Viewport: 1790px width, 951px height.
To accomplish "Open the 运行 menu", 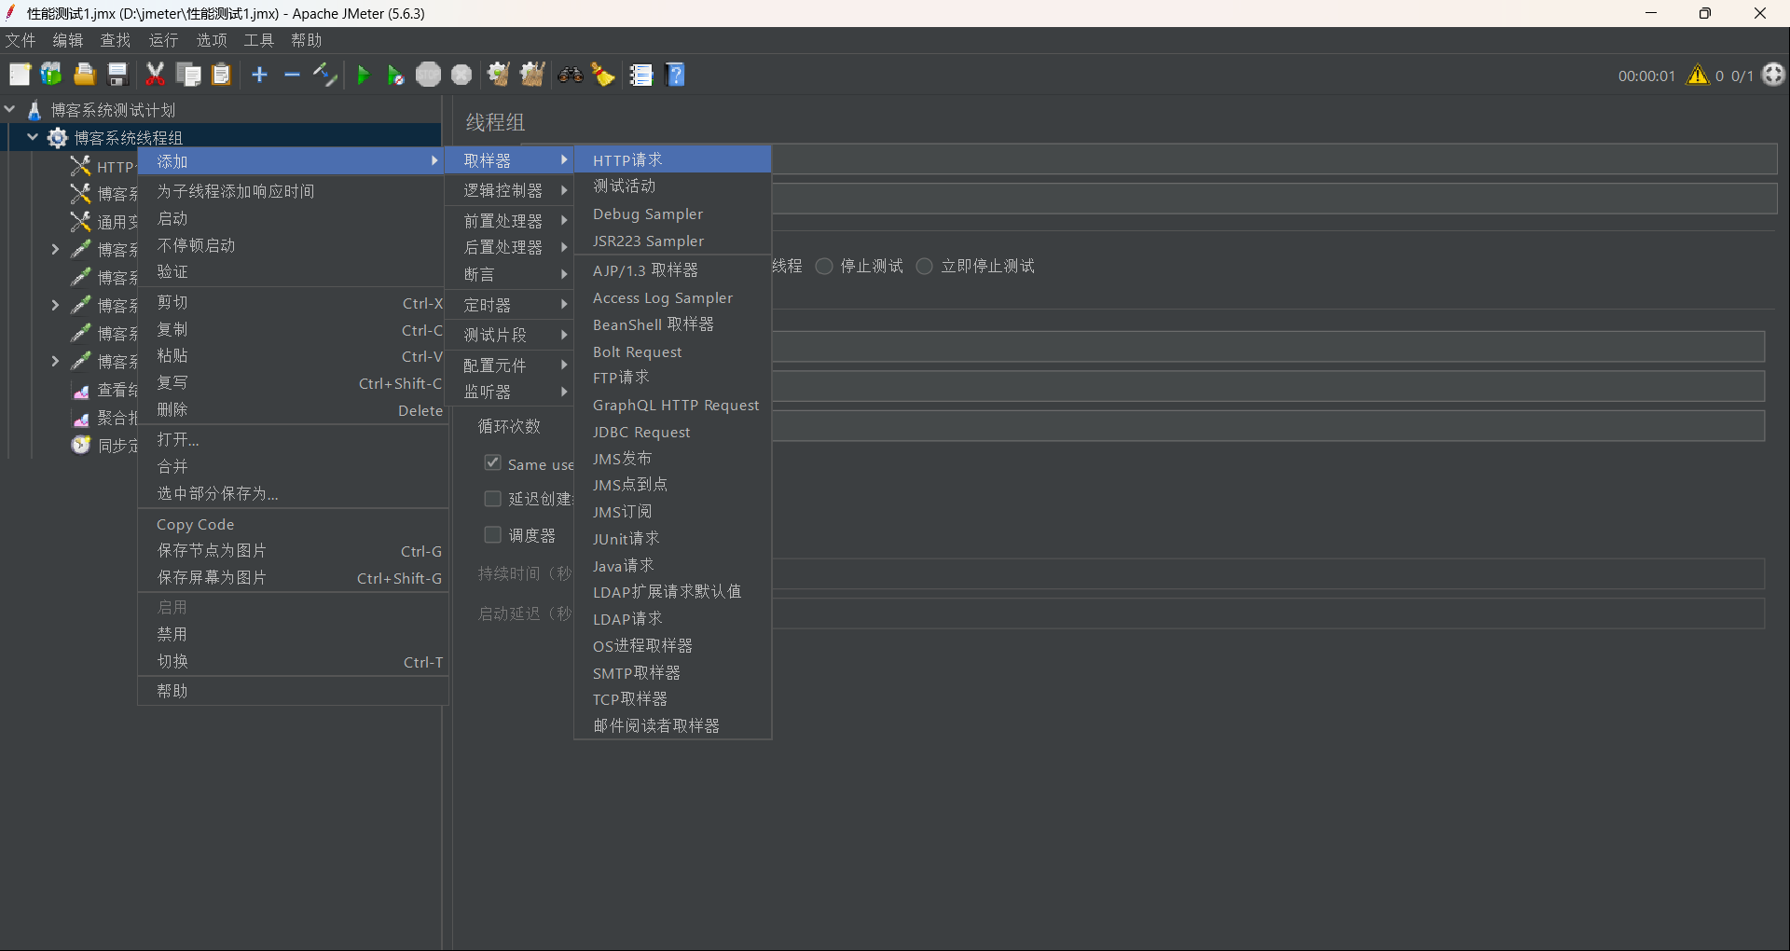I will (163, 40).
